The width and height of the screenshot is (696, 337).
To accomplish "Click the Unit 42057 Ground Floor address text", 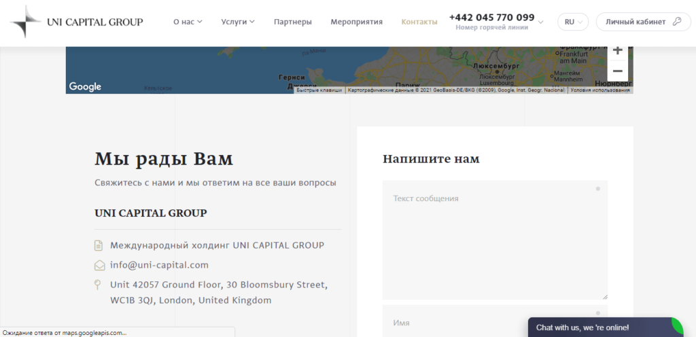I will [x=219, y=284].
